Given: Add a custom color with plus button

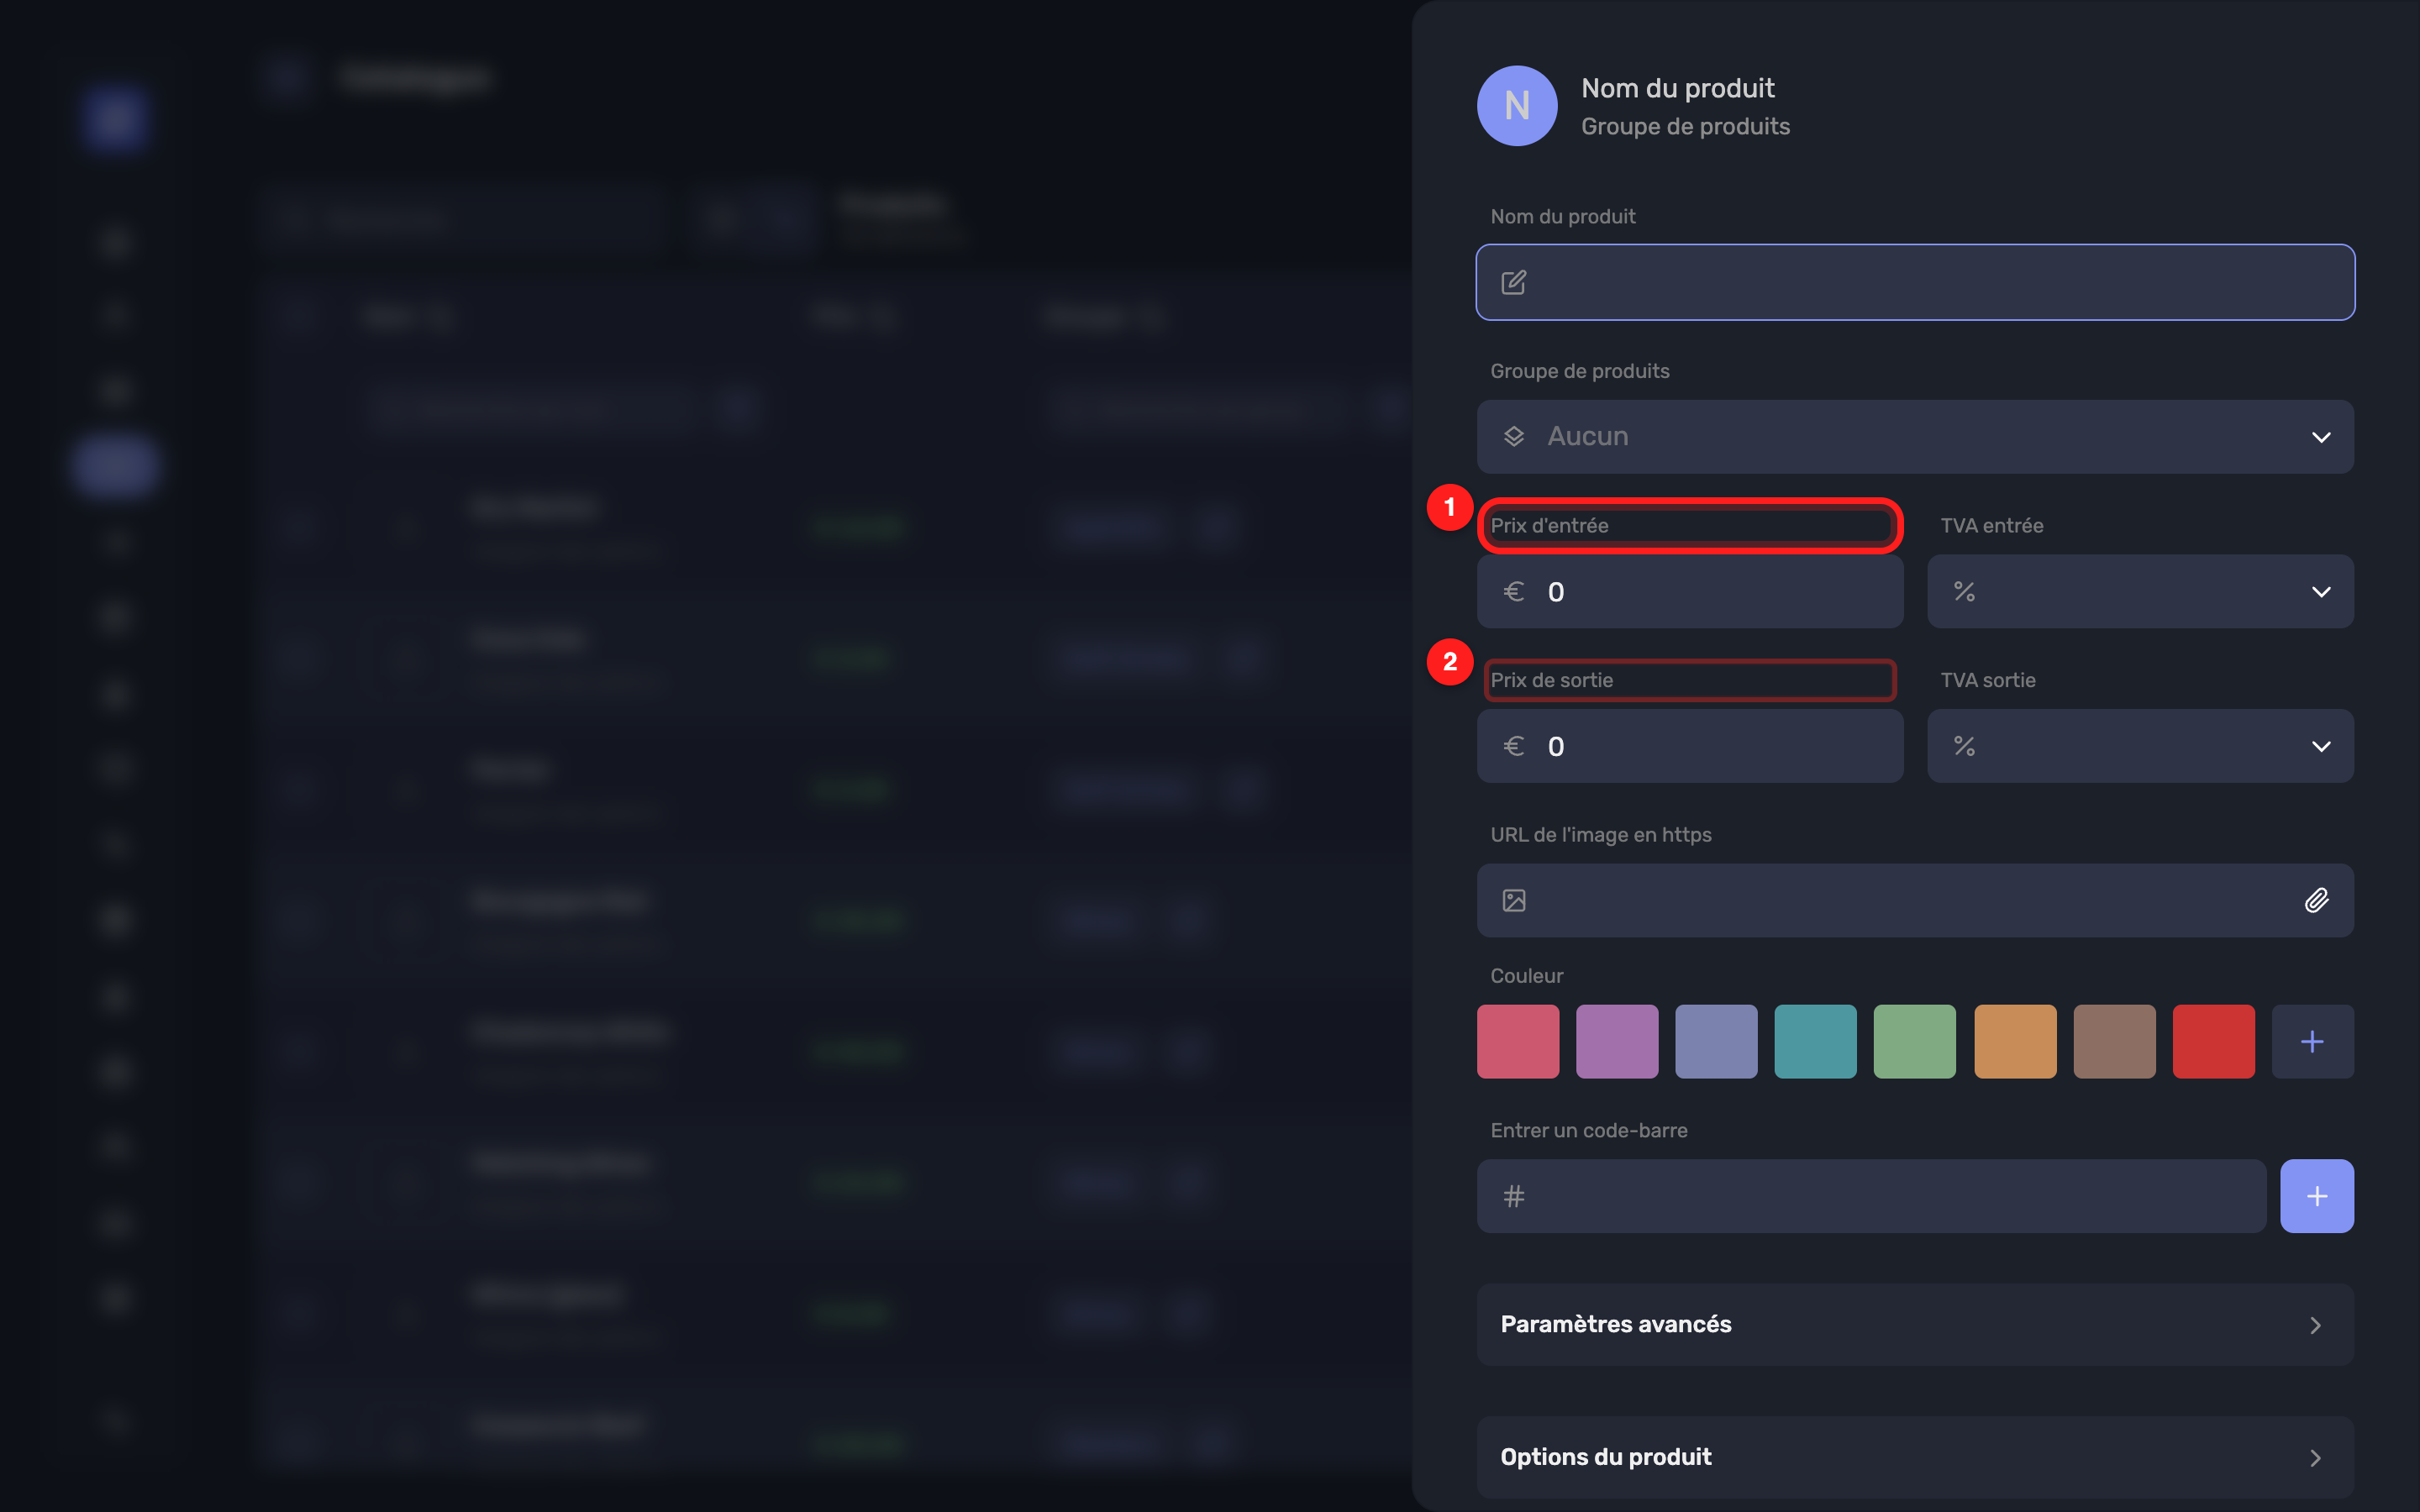Looking at the screenshot, I should click(2312, 1041).
